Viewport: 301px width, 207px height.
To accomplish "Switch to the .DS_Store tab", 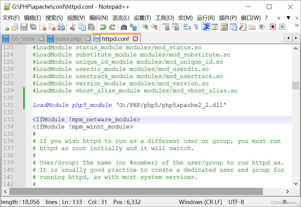I will (23, 39).
